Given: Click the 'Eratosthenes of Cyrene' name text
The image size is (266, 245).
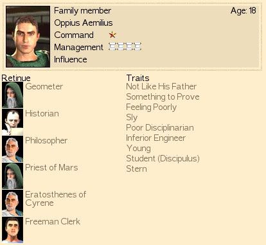Looking at the screenshot, I should [x=56, y=199].
